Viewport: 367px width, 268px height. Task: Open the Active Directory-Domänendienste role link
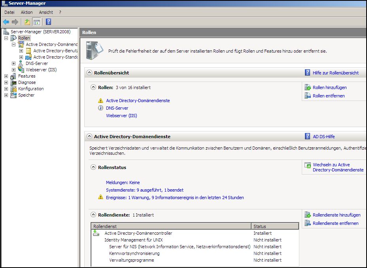click(138, 101)
